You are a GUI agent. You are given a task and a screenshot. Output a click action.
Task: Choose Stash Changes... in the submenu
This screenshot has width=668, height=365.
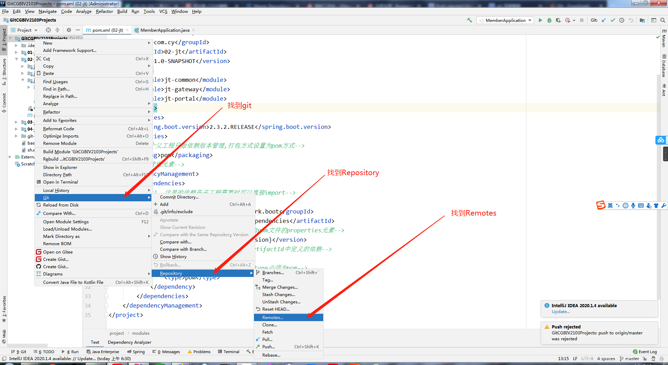(x=288, y=295)
